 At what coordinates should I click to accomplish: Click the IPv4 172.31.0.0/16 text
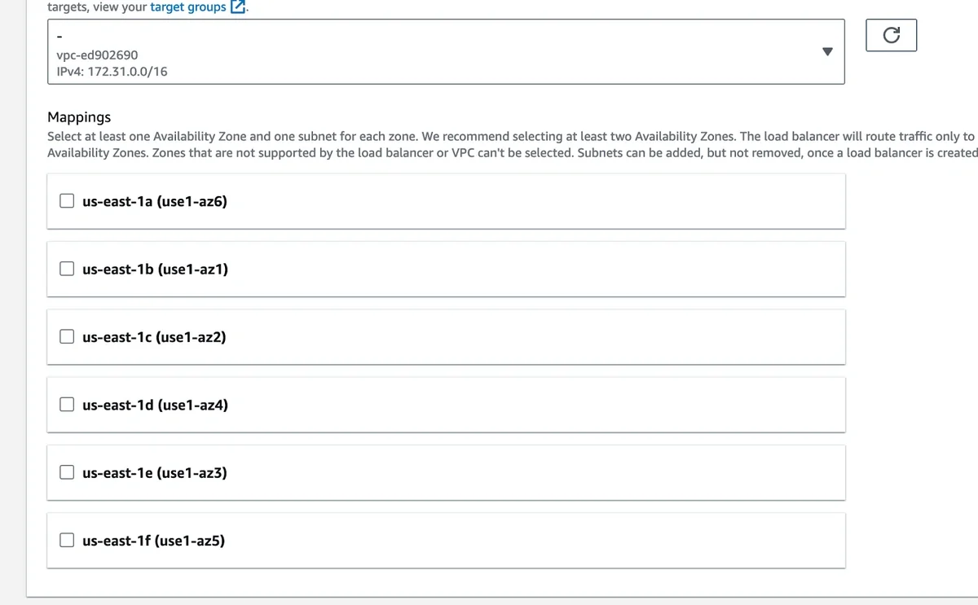pos(108,72)
